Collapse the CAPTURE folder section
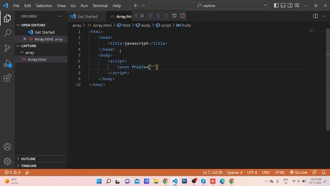The image size is (330, 186). point(18,46)
